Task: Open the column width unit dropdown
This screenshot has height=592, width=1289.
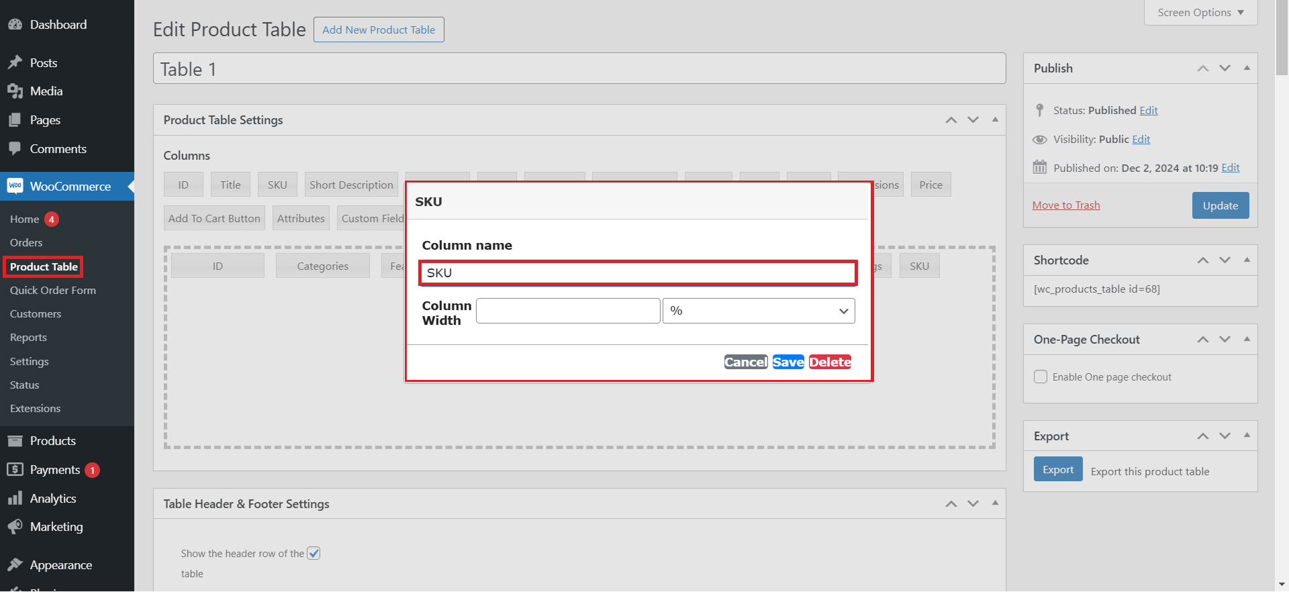Action: coord(759,311)
